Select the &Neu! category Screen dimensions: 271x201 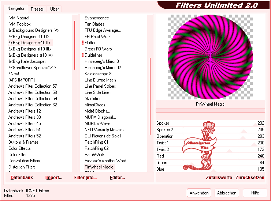point(14,74)
